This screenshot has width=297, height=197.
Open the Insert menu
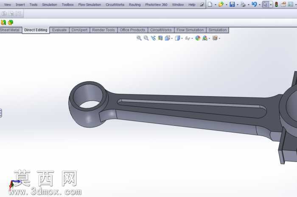point(20,5)
